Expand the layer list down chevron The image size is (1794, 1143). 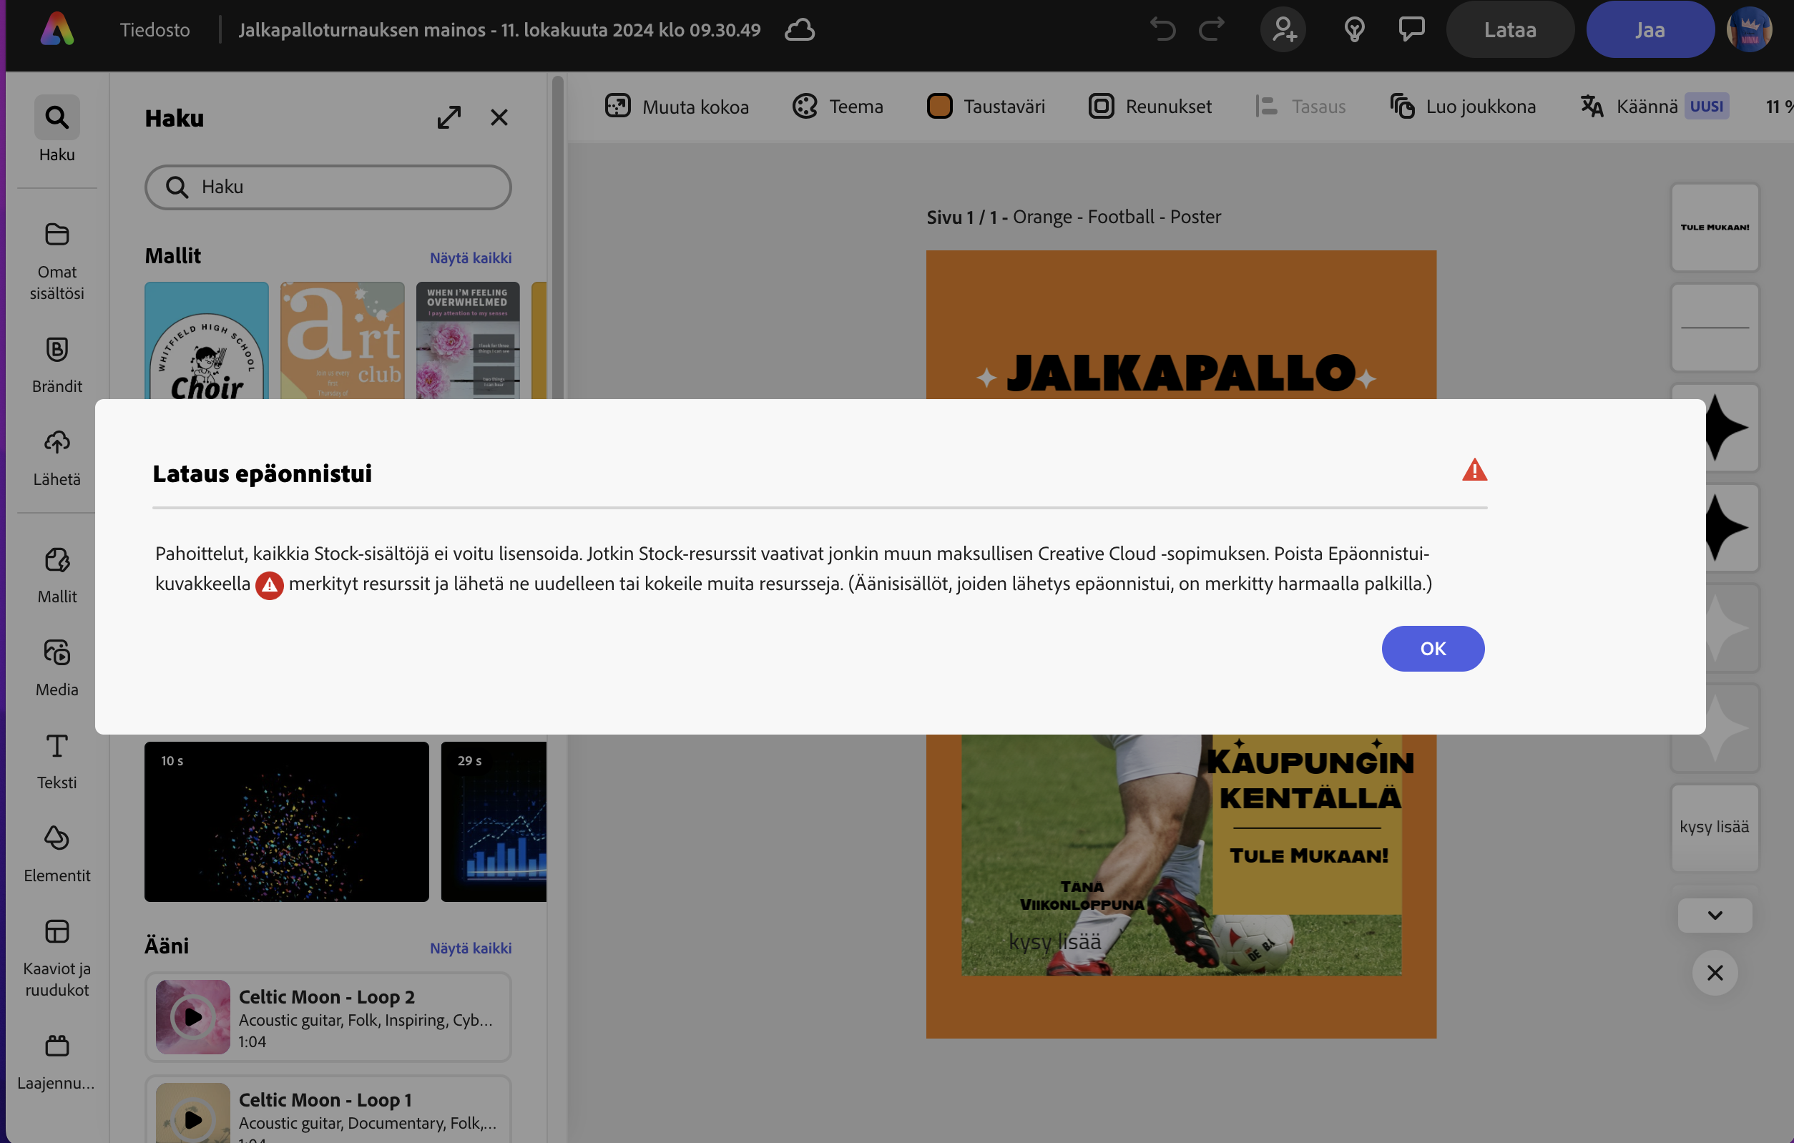(1715, 915)
